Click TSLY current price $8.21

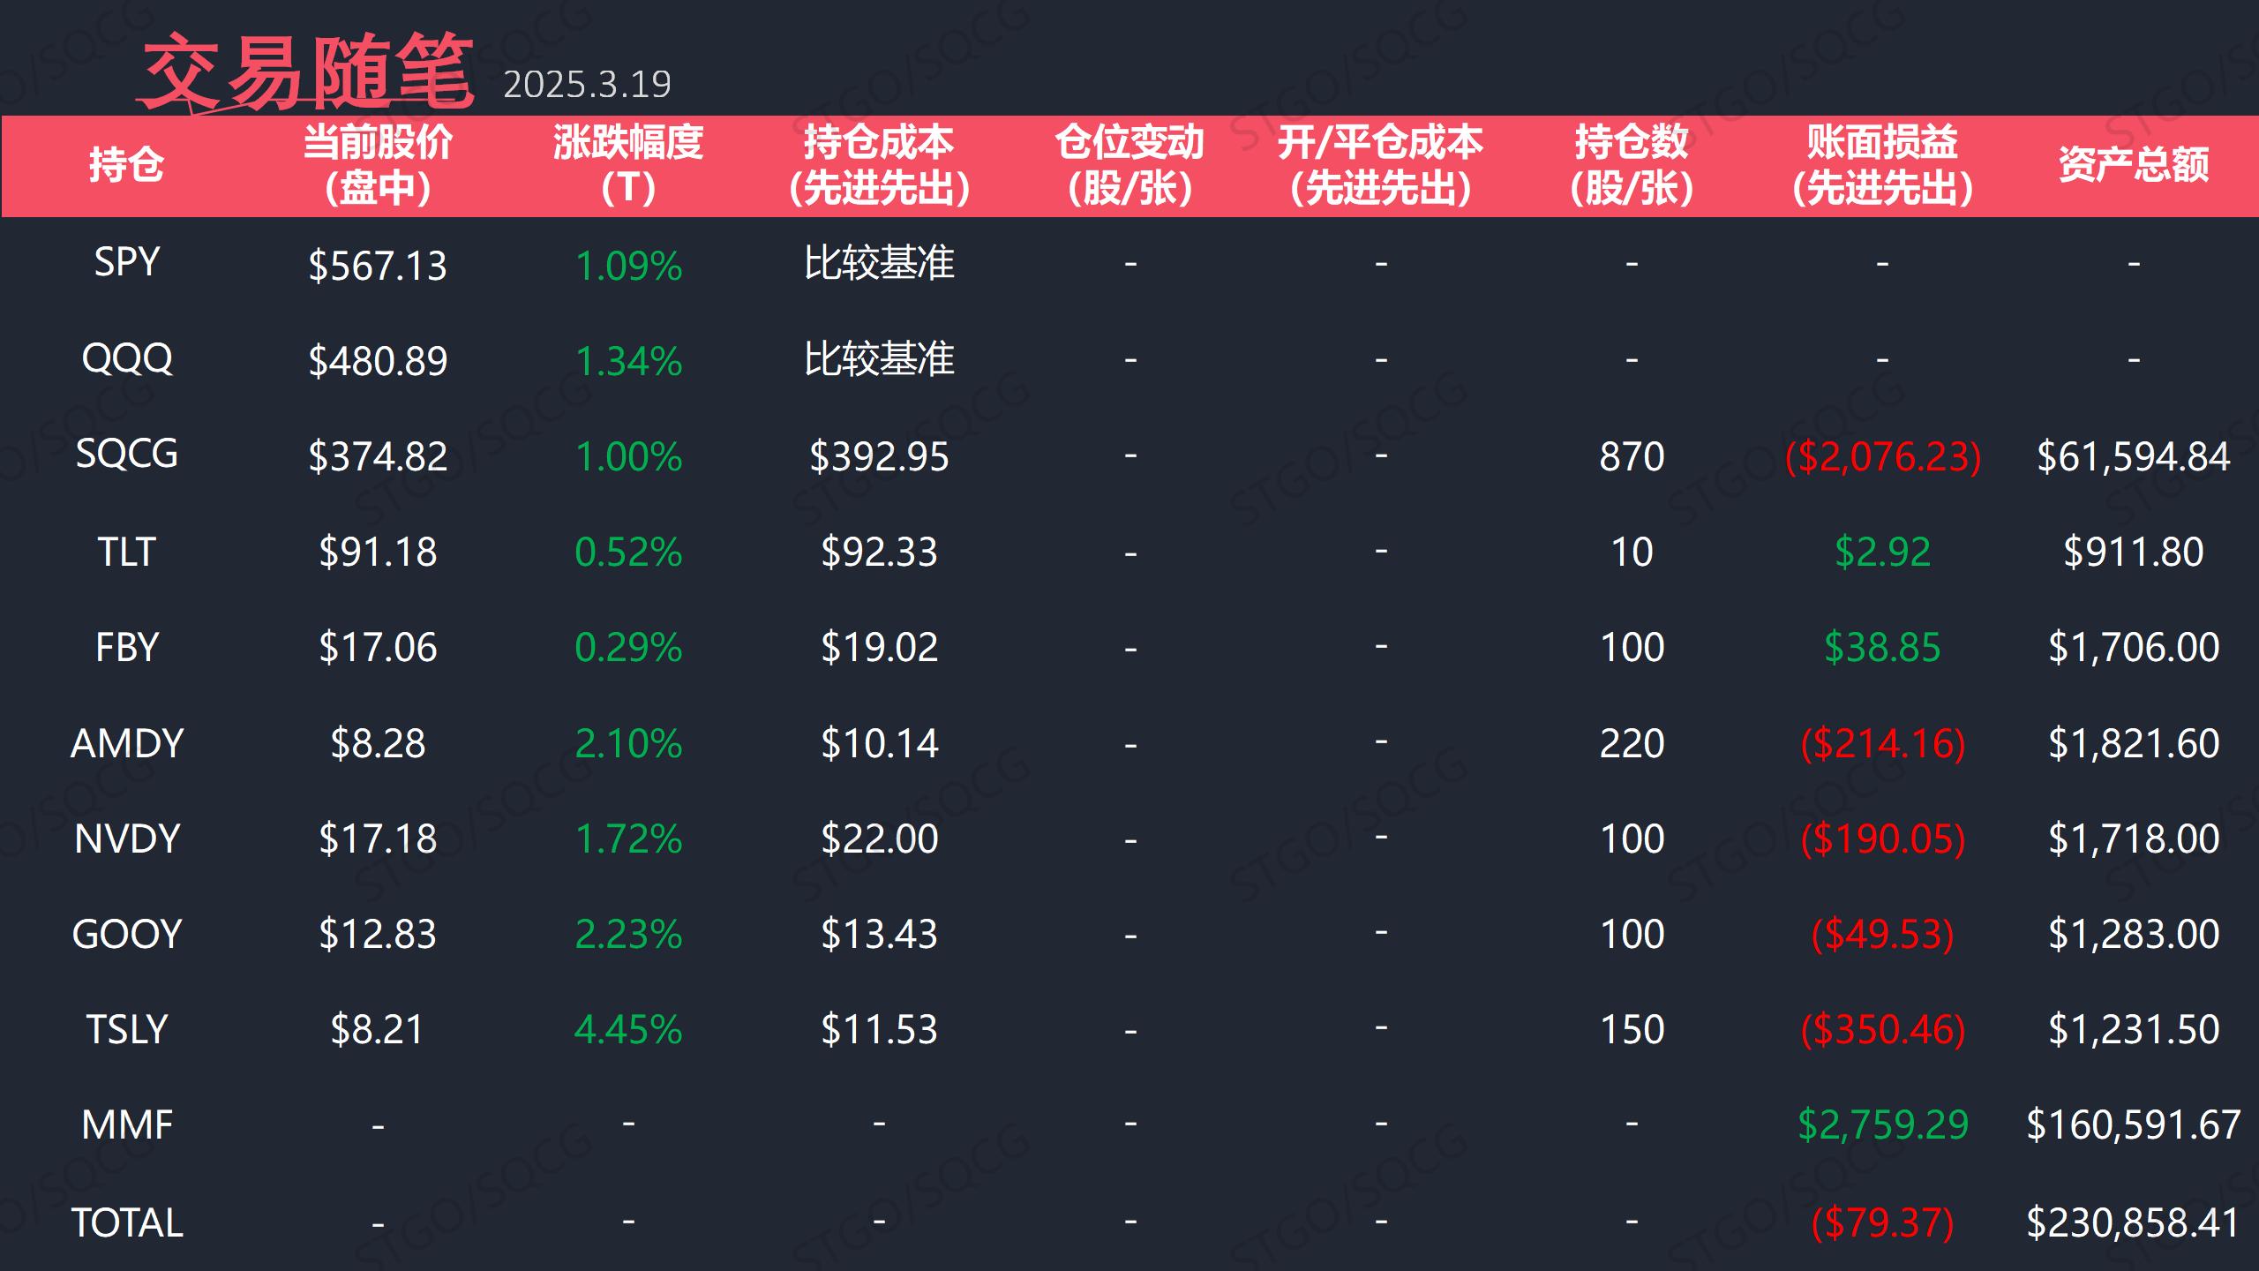click(377, 1029)
